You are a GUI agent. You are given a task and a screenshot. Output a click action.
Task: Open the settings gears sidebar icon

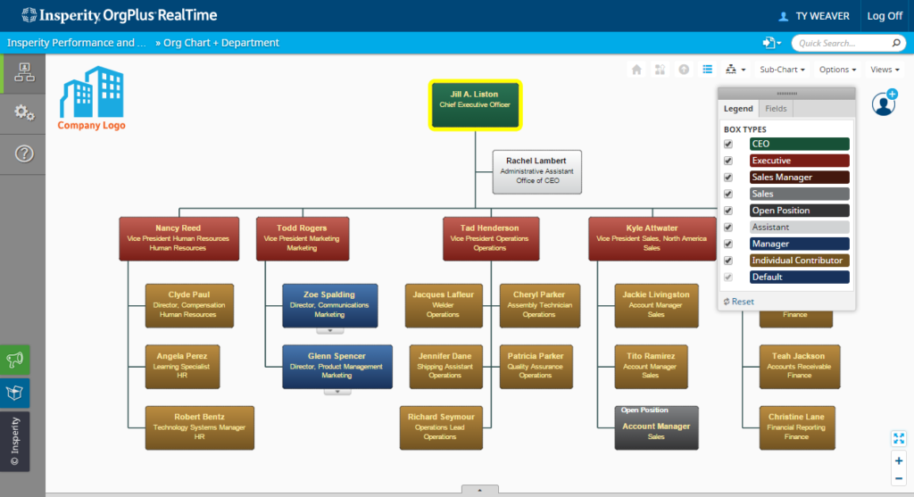click(x=24, y=113)
